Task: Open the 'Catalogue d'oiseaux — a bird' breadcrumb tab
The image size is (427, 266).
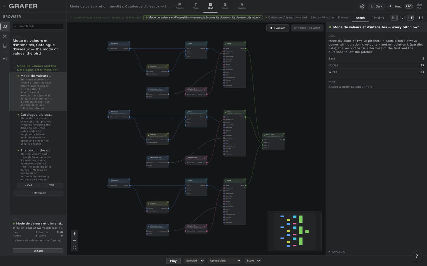Action: click(286, 18)
